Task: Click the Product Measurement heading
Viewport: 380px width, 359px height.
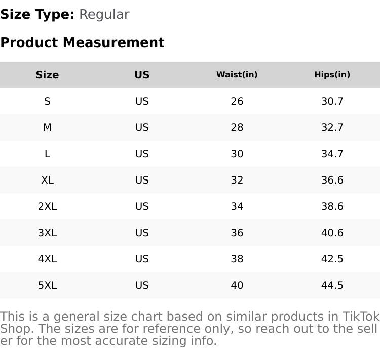Action: click(x=82, y=42)
